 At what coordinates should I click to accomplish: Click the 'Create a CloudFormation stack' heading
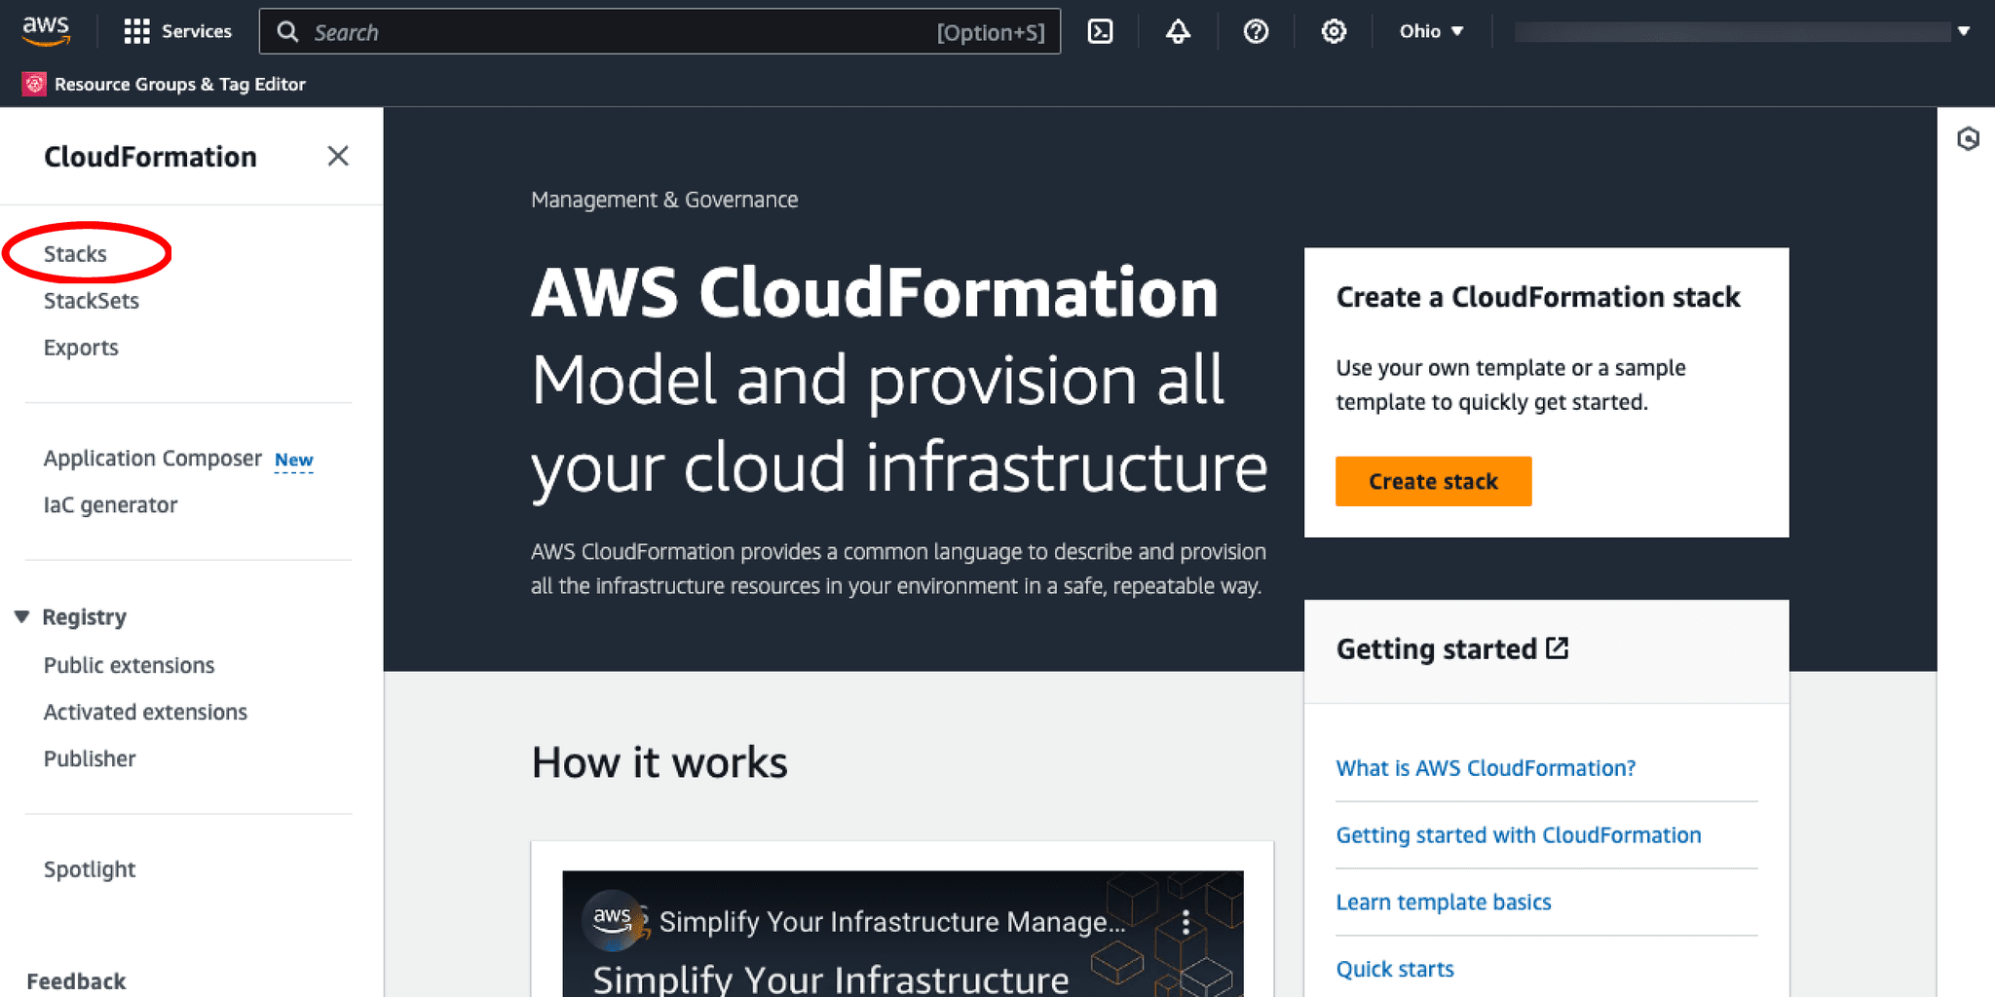[1538, 297]
